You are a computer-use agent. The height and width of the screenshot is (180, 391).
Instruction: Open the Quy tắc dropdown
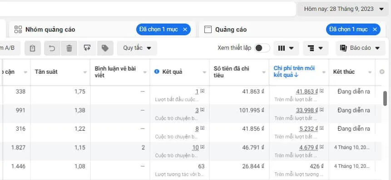point(137,48)
